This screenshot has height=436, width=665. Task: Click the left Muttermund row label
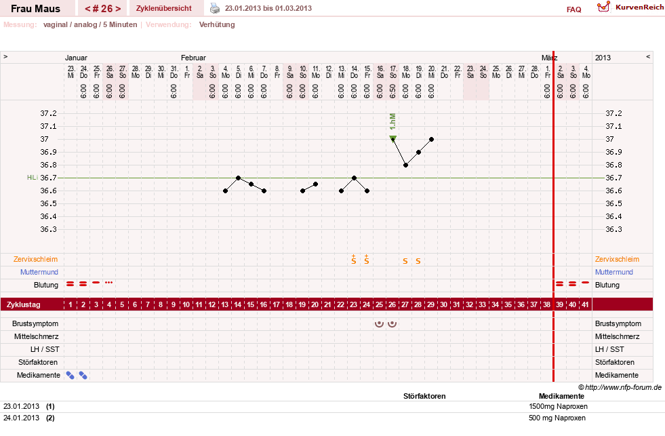pyautogui.click(x=39, y=272)
